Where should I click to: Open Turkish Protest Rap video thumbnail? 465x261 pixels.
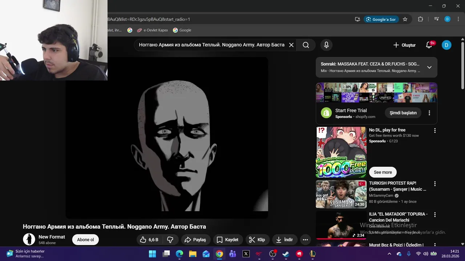click(341, 194)
